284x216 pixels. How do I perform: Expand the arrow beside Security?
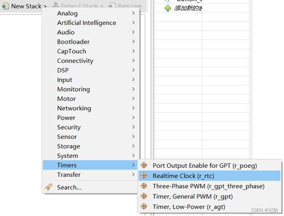tap(133, 127)
